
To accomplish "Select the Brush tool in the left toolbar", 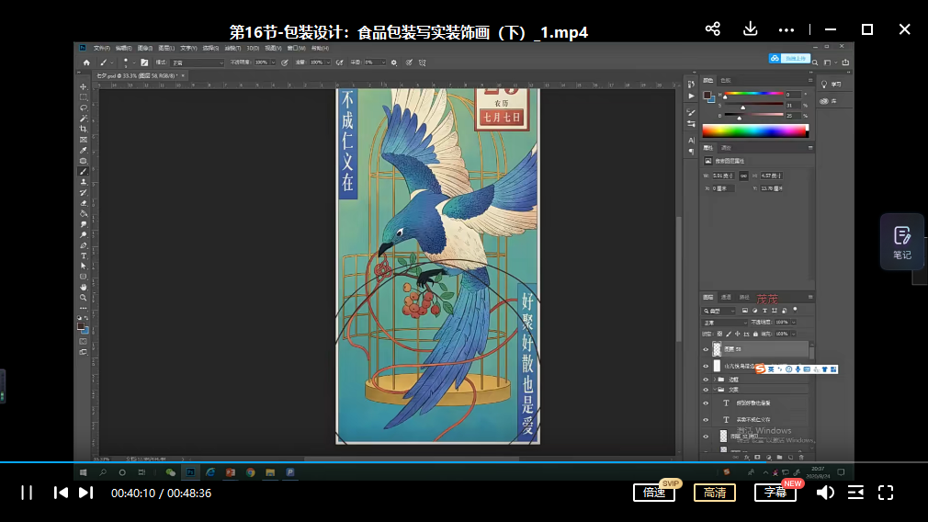I will tap(84, 172).
